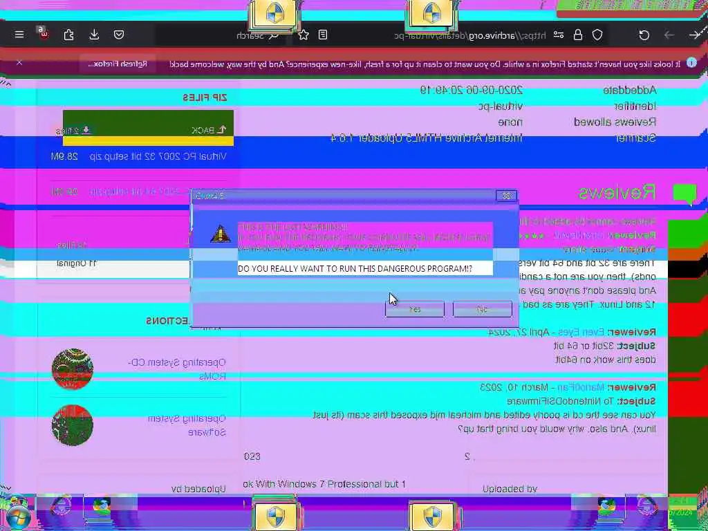Close the warning dialog with its X

click(506, 196)
